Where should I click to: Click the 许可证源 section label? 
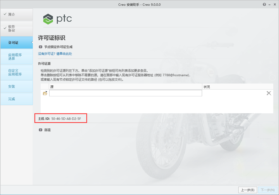[44, 64]
